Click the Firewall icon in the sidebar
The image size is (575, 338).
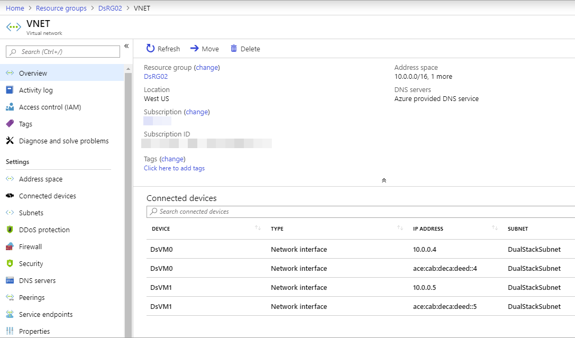click(10, 246)
